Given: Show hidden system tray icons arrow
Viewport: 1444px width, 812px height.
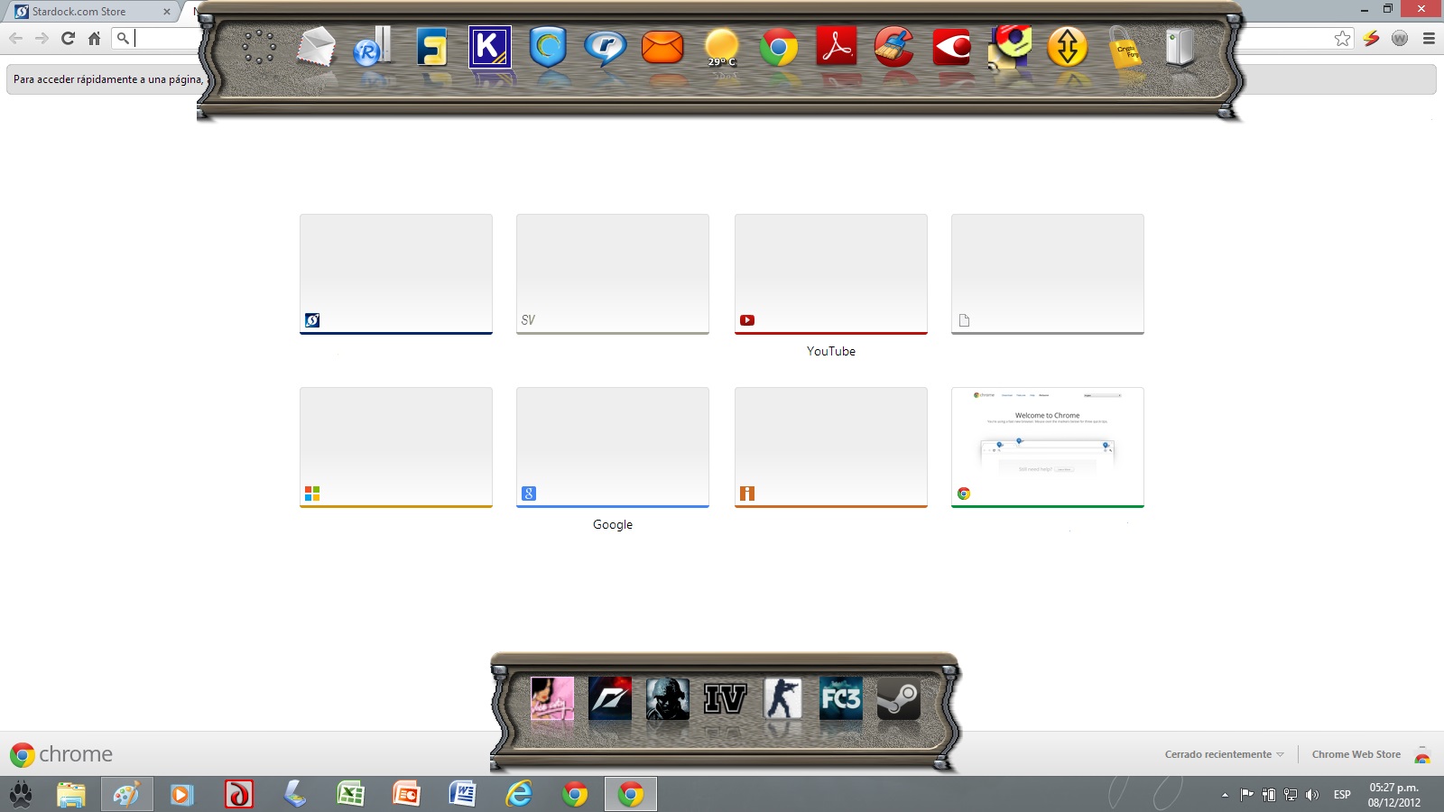Looking at the screenshot, I should [1225, 795].
